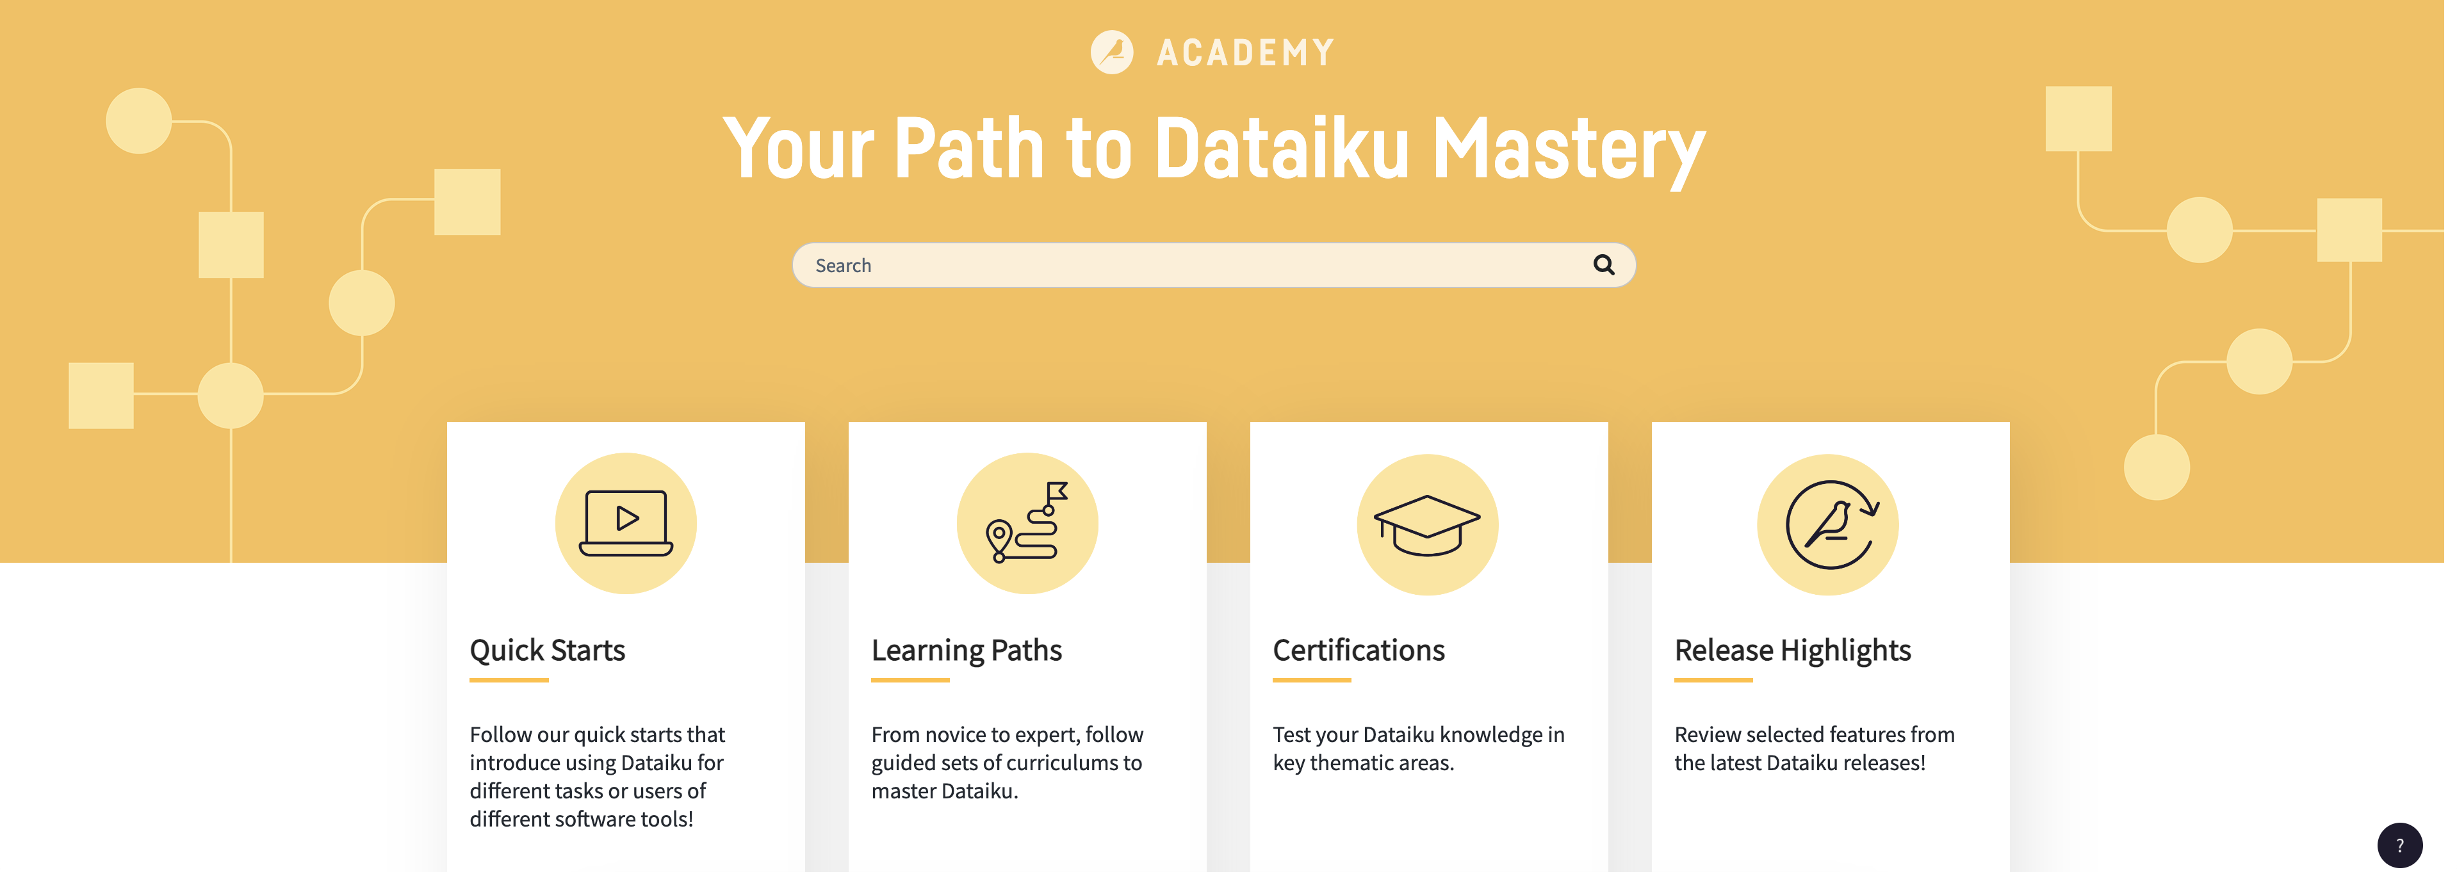Screen dimensions: 2457x872
Task: Click the Release Highlights heading text
Action: pyautogui.click(x=1792, y=650)
